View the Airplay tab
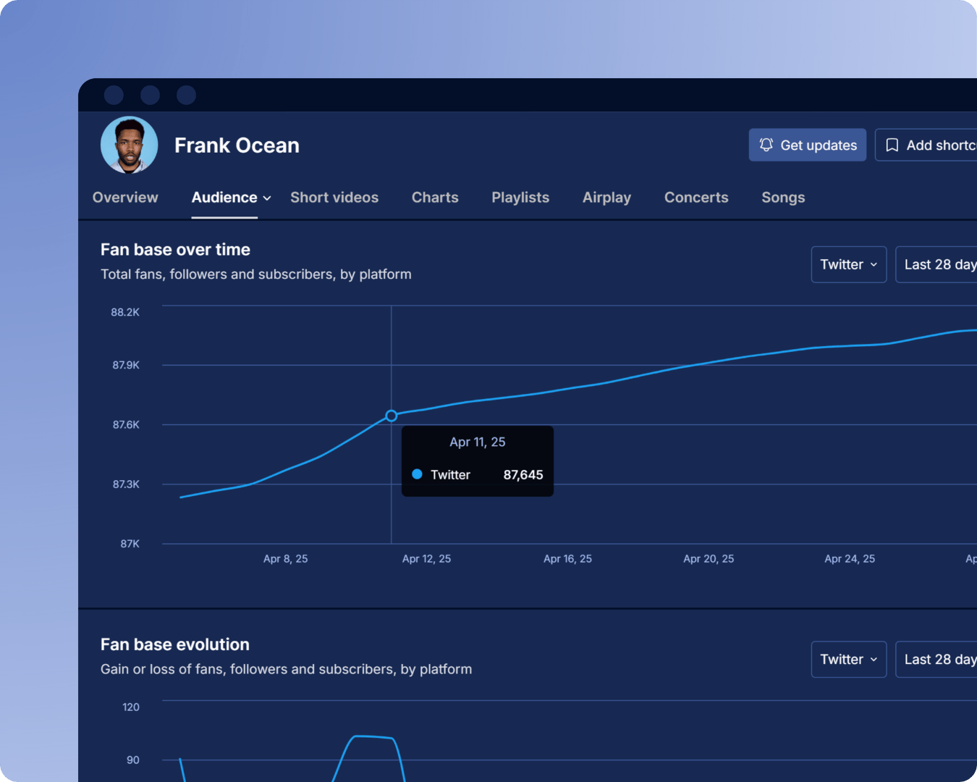Viewport: 977px width, 782px height. coord(606,197)
